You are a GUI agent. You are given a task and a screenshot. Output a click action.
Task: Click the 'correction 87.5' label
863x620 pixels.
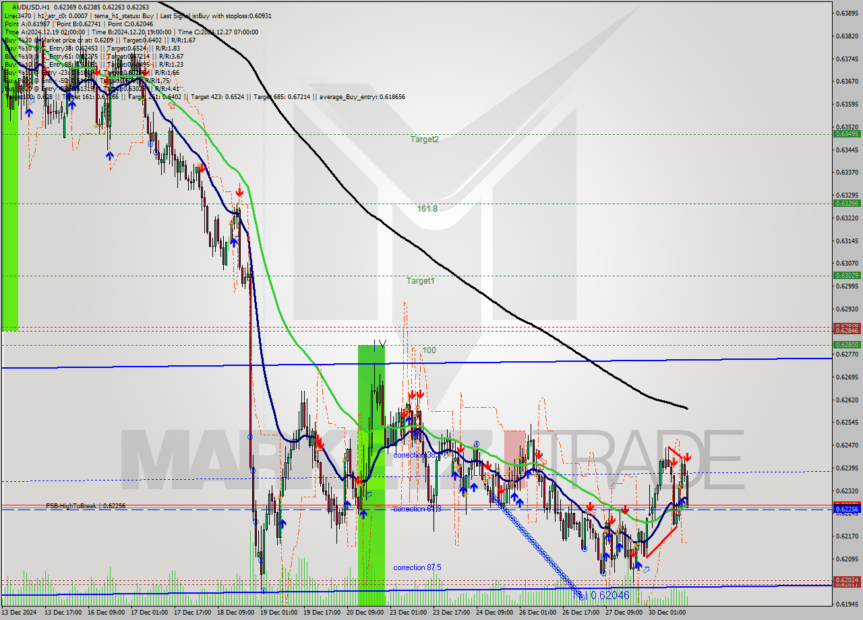417,567
